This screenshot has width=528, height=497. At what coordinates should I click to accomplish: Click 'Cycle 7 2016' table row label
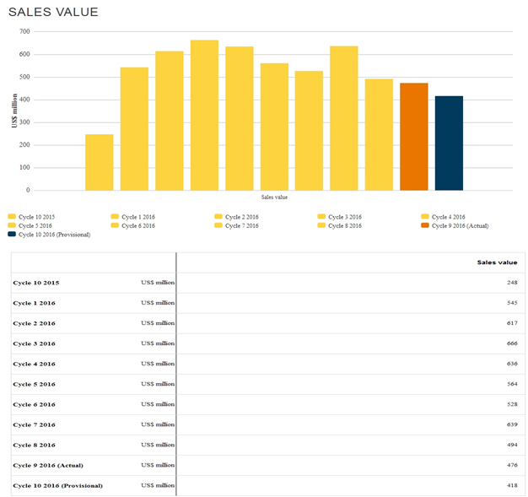34,424
